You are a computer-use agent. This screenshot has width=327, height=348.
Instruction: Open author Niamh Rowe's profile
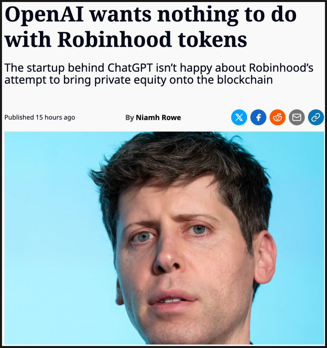pyautogui.click(x=158, y=117)
